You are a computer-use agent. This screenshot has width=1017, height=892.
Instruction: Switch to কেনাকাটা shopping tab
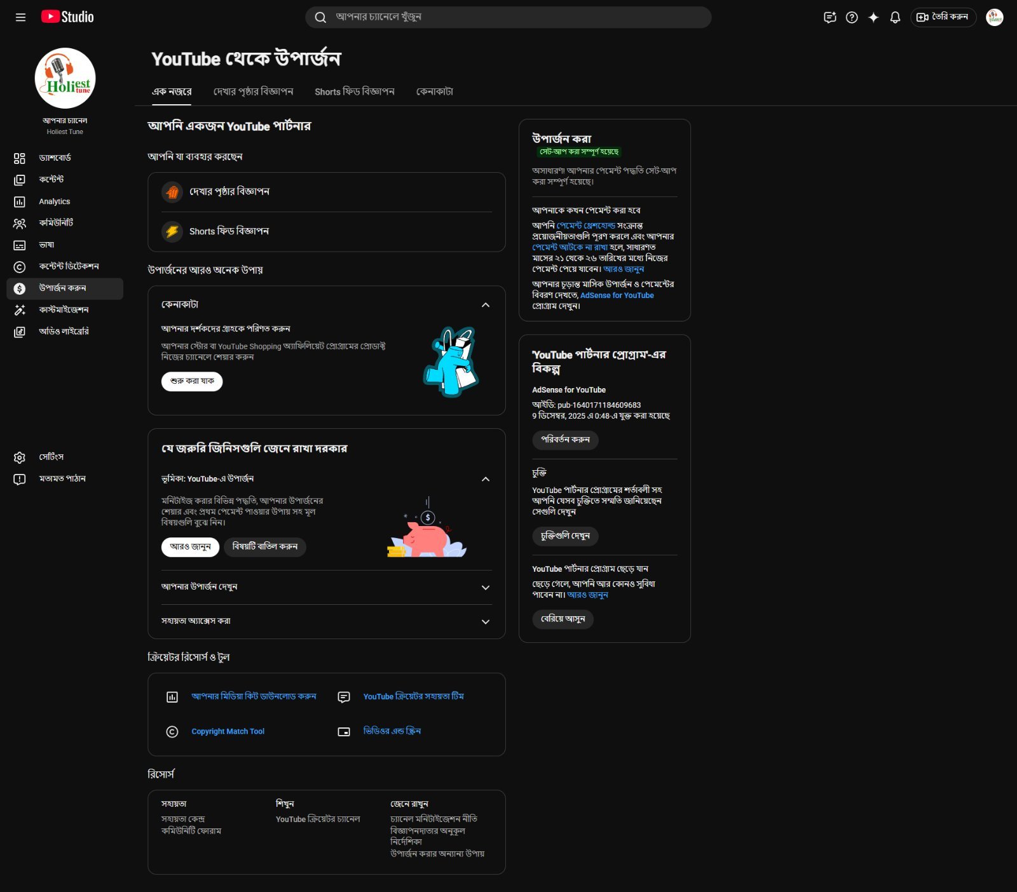(x=435, y=92)
